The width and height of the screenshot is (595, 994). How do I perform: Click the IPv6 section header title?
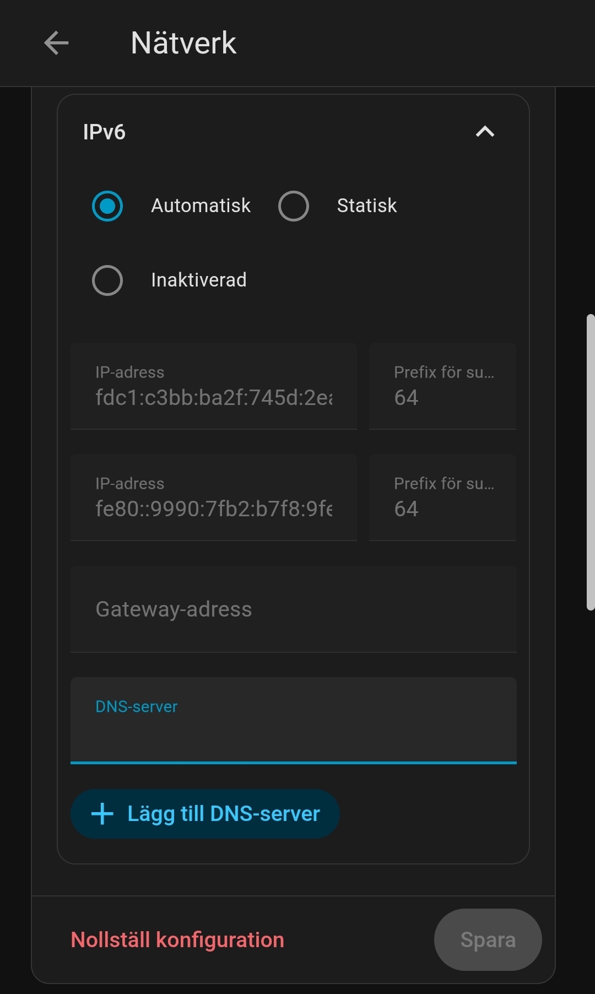pos(104,132)
